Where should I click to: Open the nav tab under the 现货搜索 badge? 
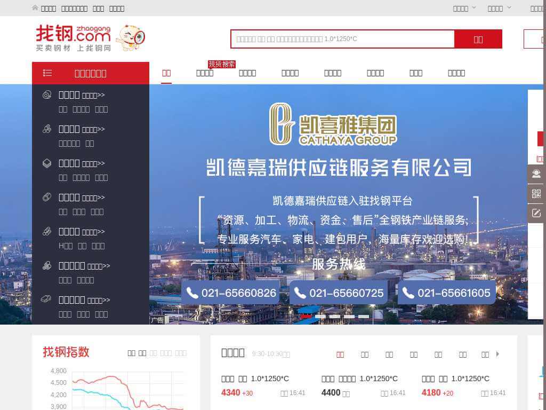tap(205, 73)
